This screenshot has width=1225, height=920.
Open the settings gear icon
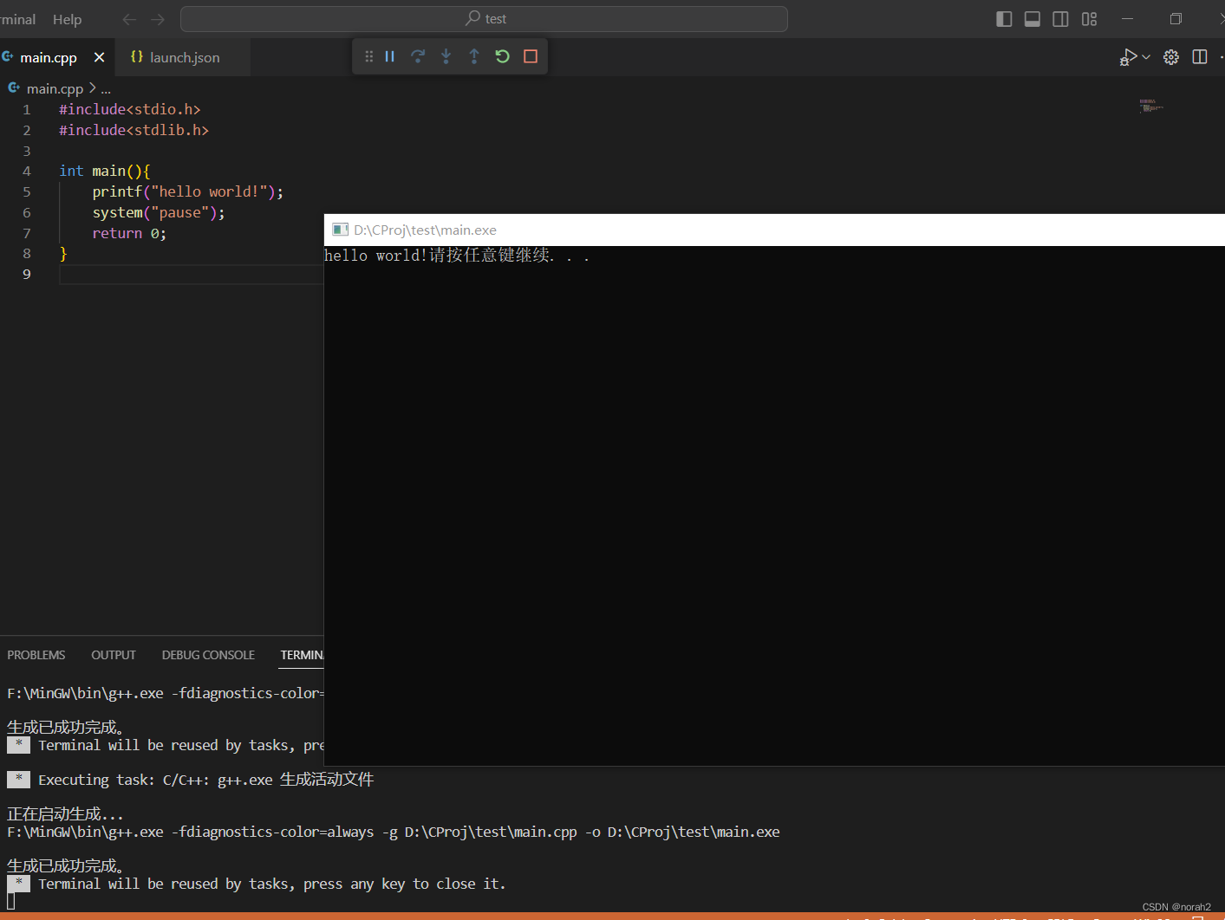point(1170,56)
